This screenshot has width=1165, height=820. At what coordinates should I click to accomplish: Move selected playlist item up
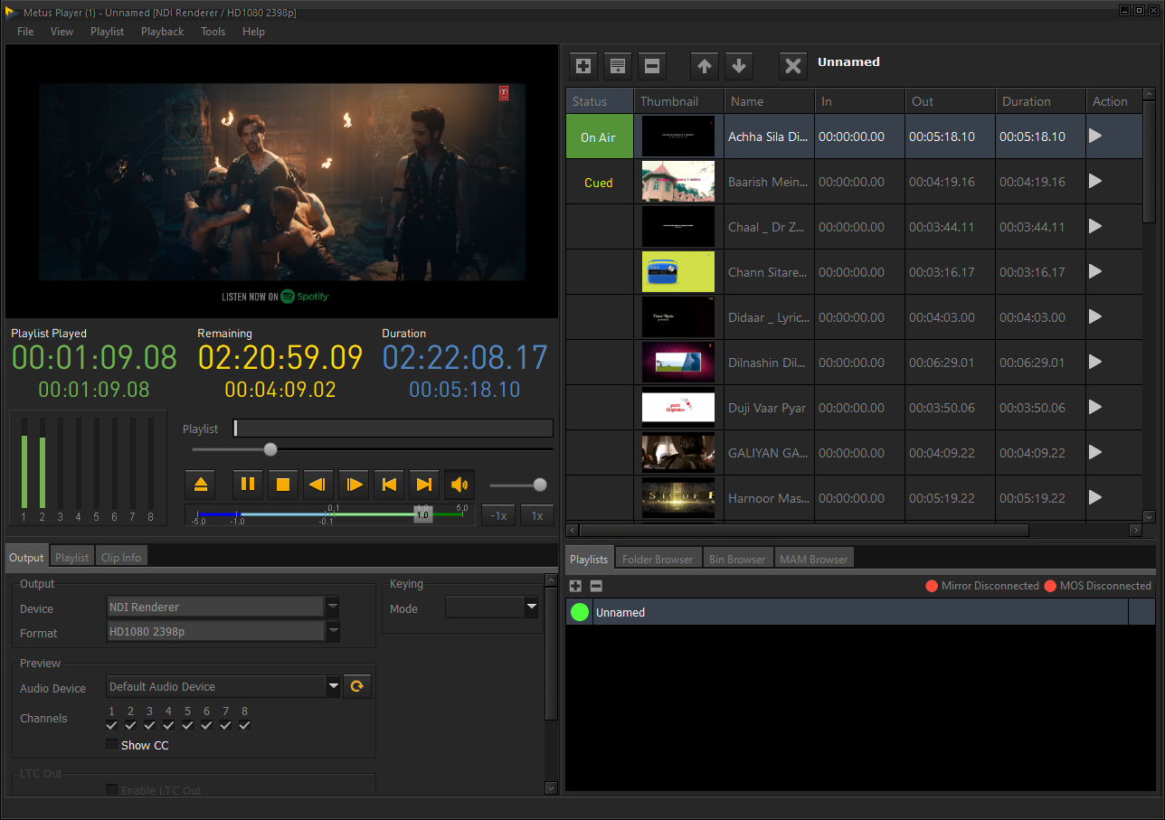tap(705, 65)
